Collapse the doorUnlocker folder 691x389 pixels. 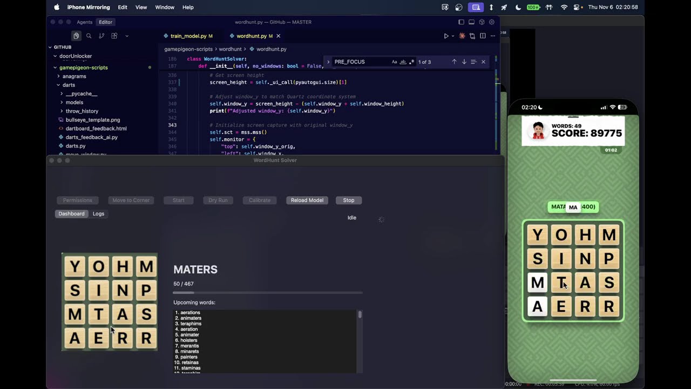[76, 56]
